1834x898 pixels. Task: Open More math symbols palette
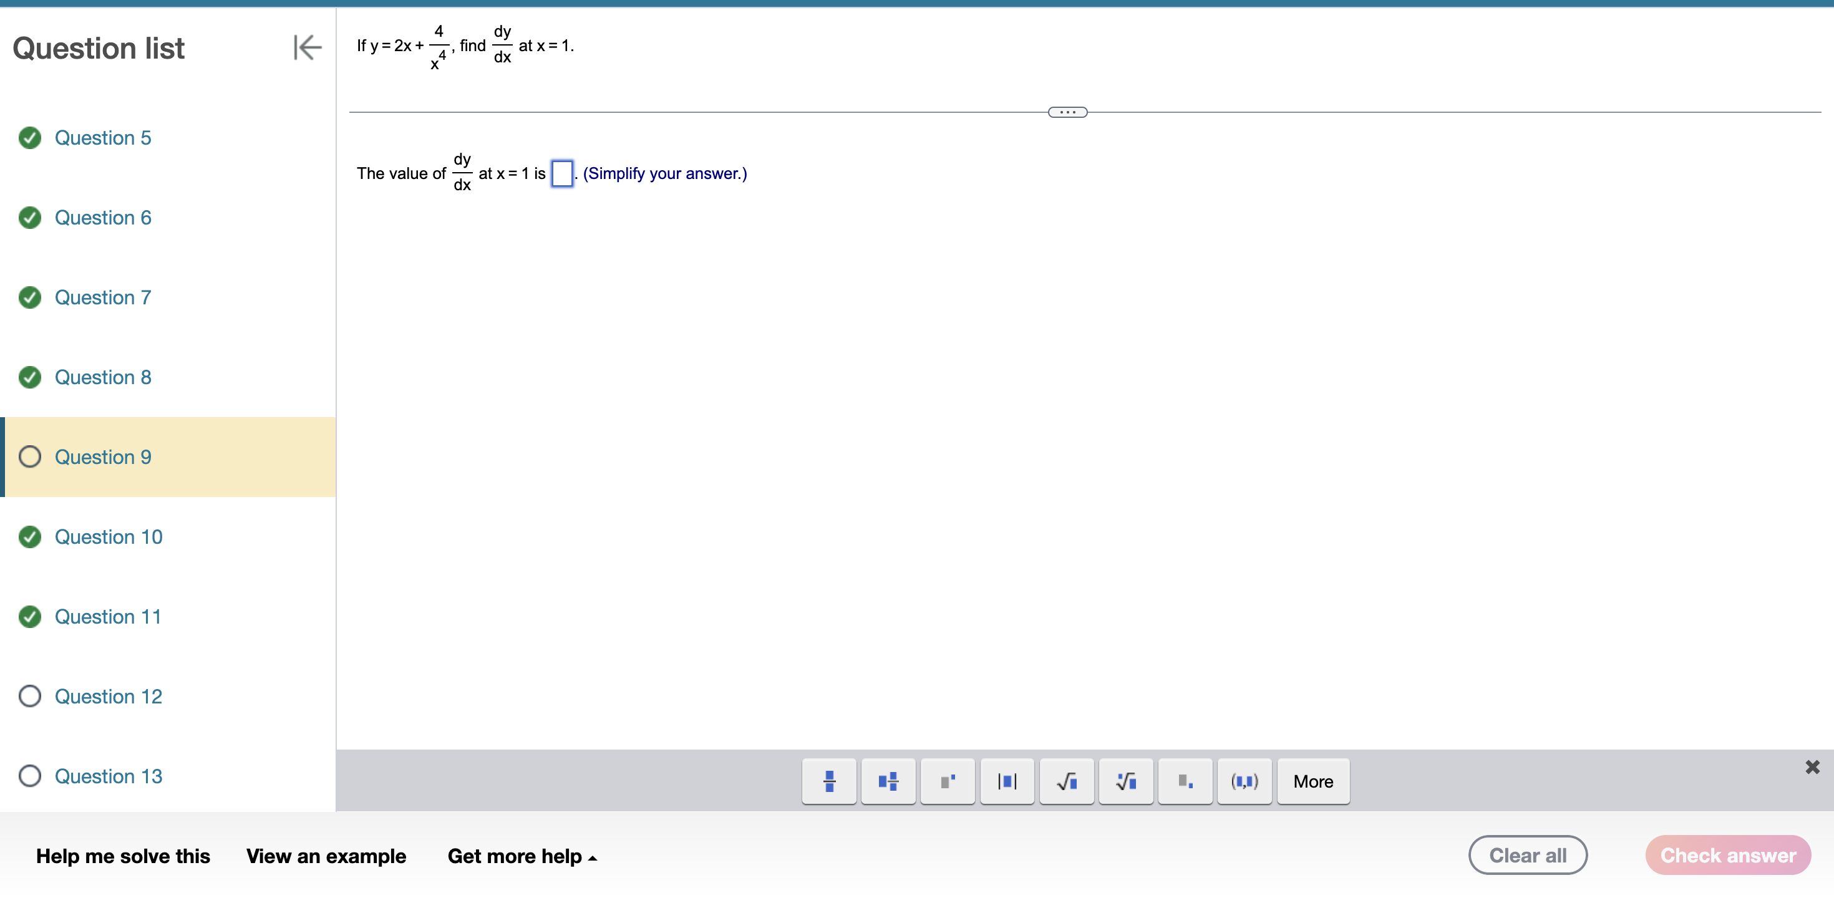(x=1313, y=781)
